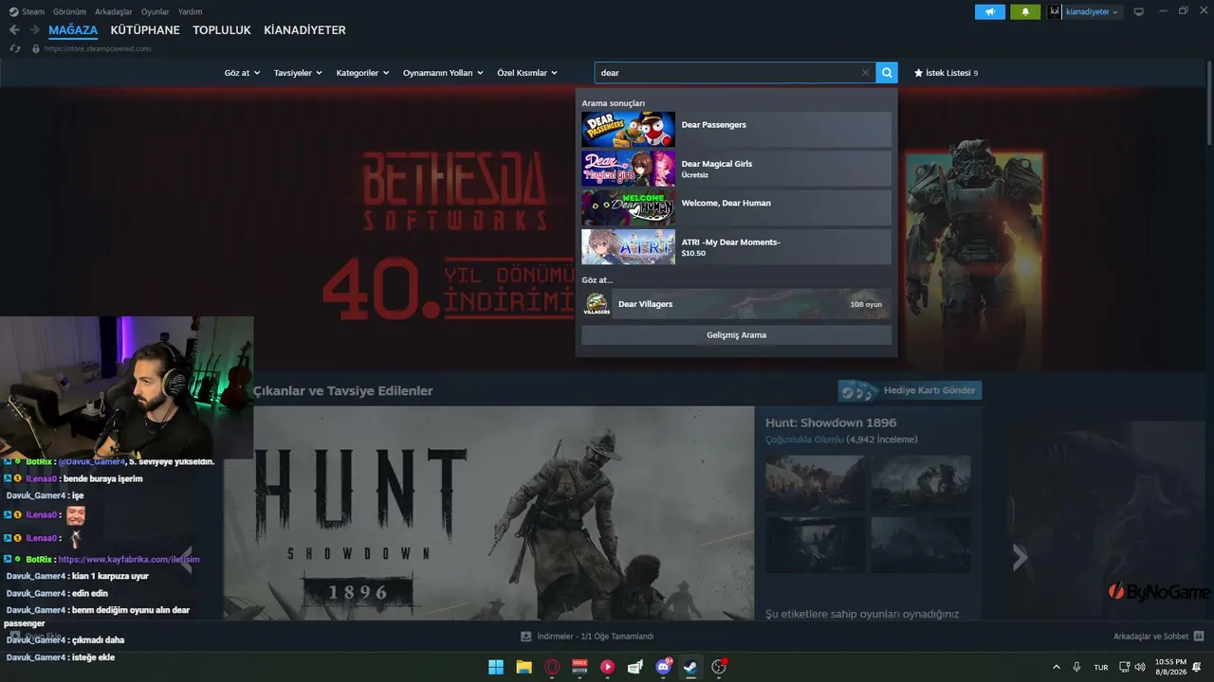The height and width of the screenshot is (682, 1214).
Task: Click the Steam logo in the menu bar
Action: click(x=12, y=11)
